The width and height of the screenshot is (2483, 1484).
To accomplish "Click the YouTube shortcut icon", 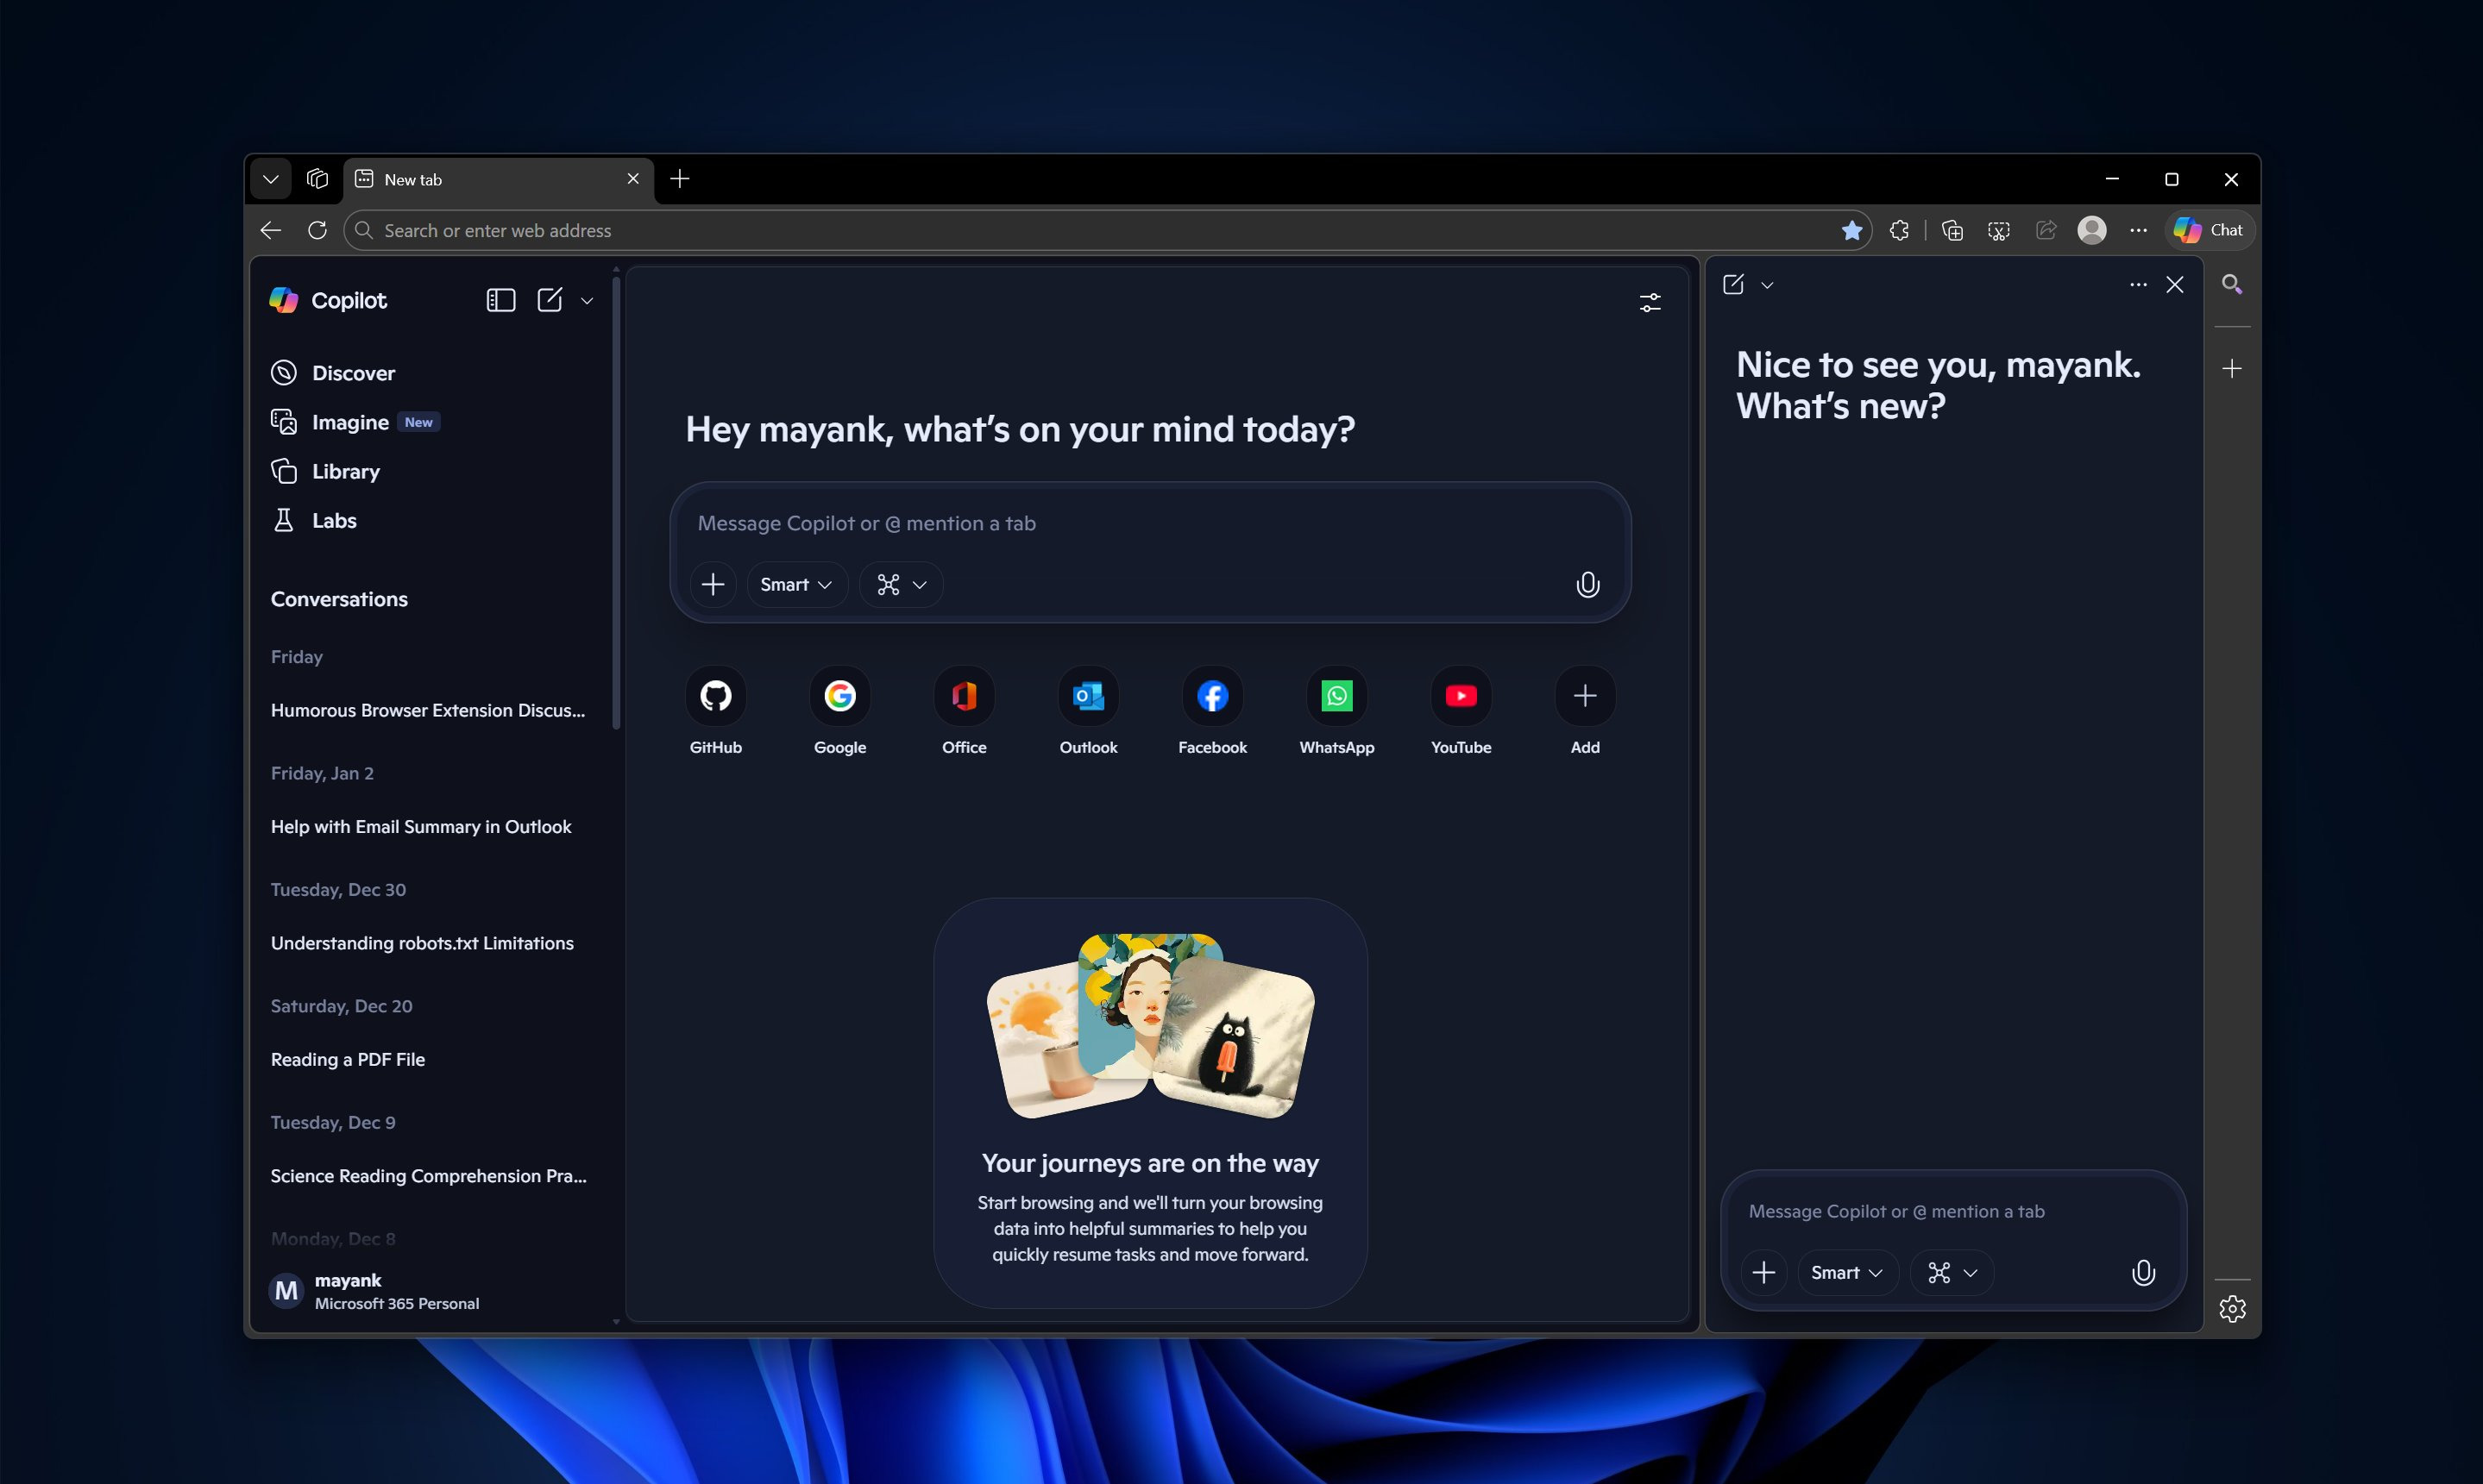I will [1461, 696].
